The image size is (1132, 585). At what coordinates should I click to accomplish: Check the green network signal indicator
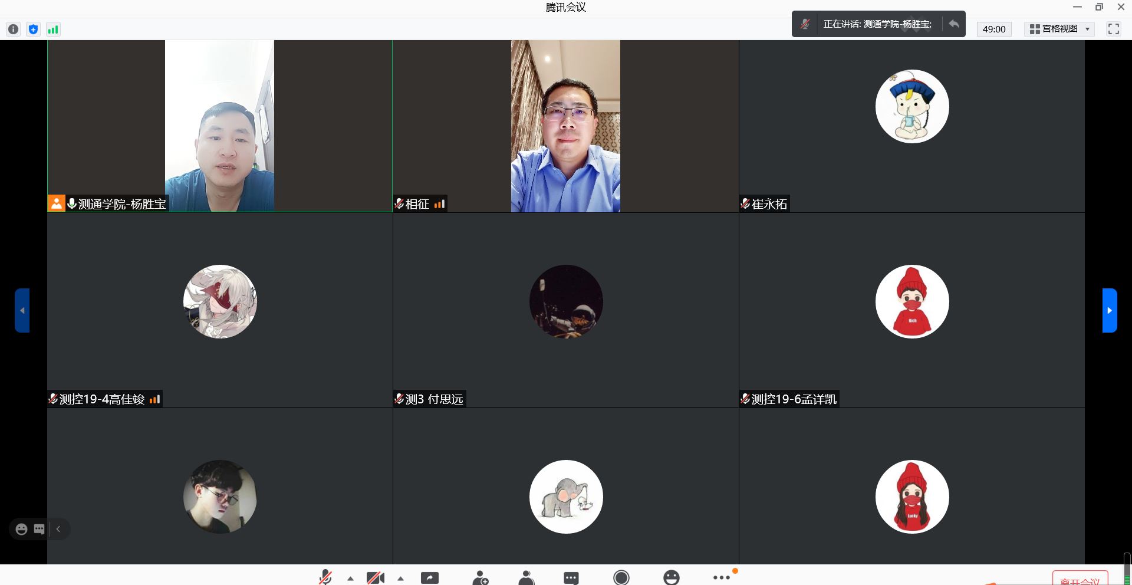tap(53, 29)
